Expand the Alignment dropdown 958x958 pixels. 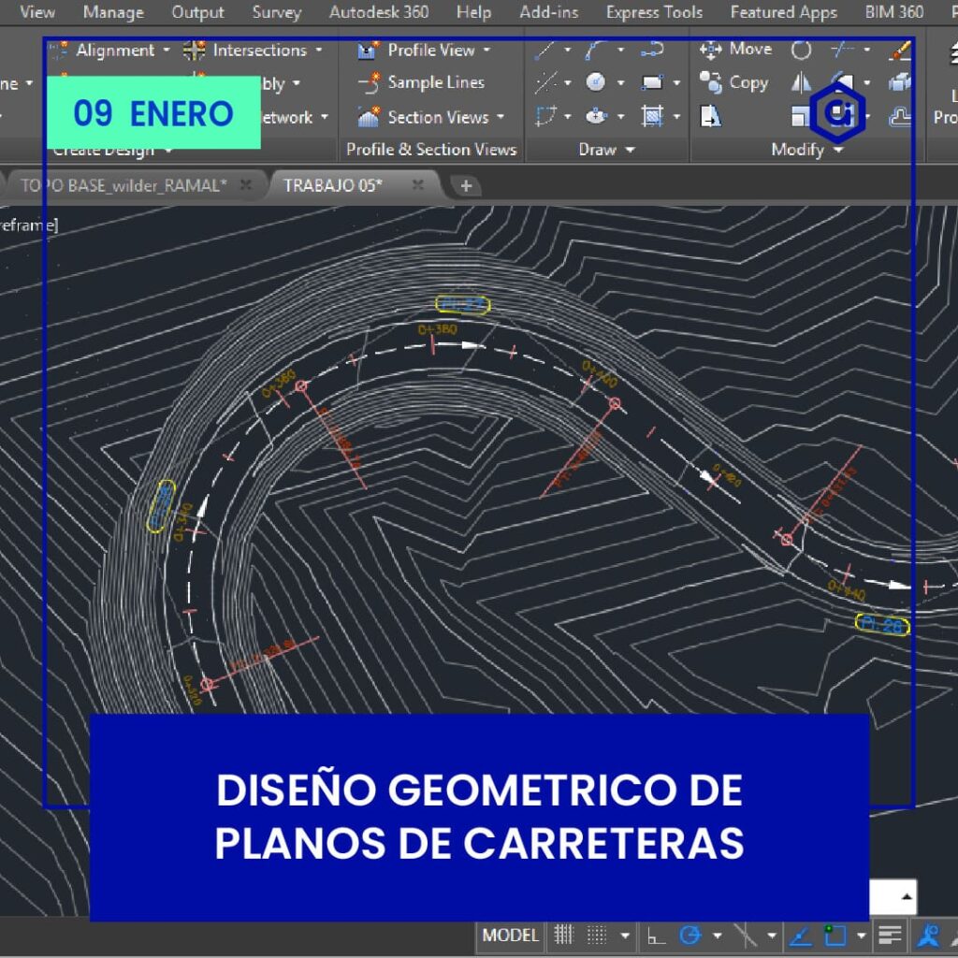pos(167,51)
